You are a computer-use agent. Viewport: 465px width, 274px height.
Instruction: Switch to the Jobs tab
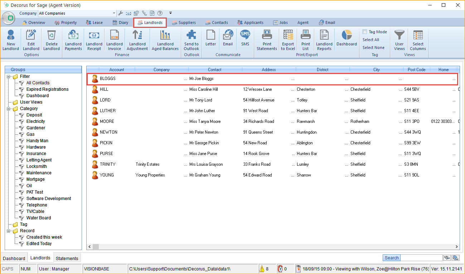[280, 23]
